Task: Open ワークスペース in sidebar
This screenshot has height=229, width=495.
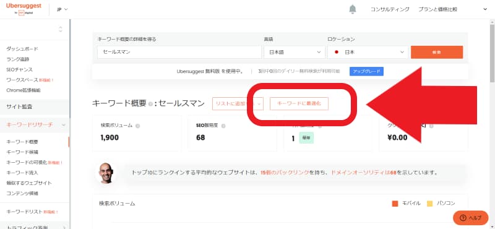Action: point(22,80)
